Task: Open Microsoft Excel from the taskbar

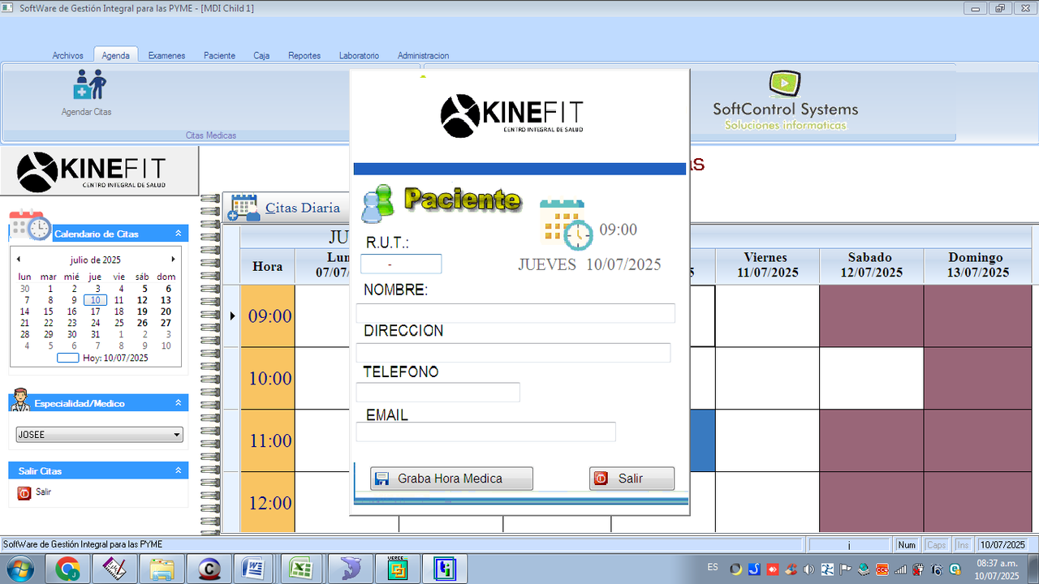Action: [x=302, y=569]
